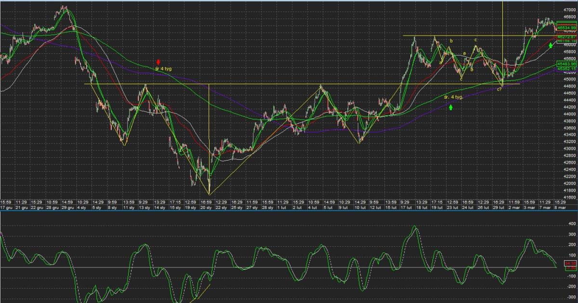Viewport: 578px width, 303px height.
Task: Select the 'śr. 4 tyg.' label above the green arrow
Action: [453, 97]
